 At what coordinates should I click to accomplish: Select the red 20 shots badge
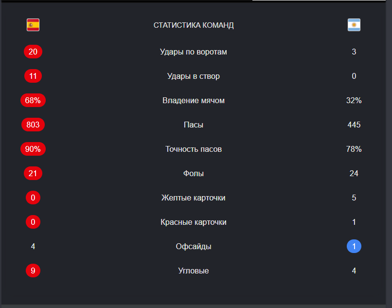point(33,52)
